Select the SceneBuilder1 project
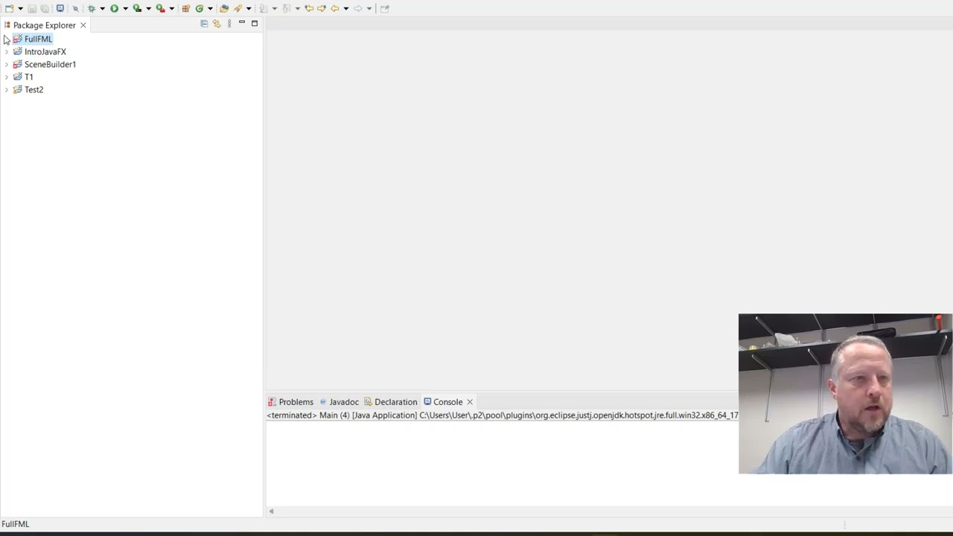 [50, 64]
